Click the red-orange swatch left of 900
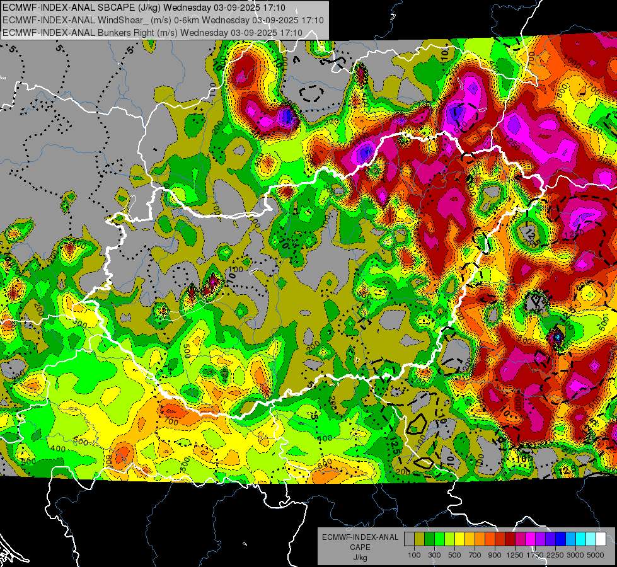The height and width of the screenshot is (567, 617). coord(490,539)
